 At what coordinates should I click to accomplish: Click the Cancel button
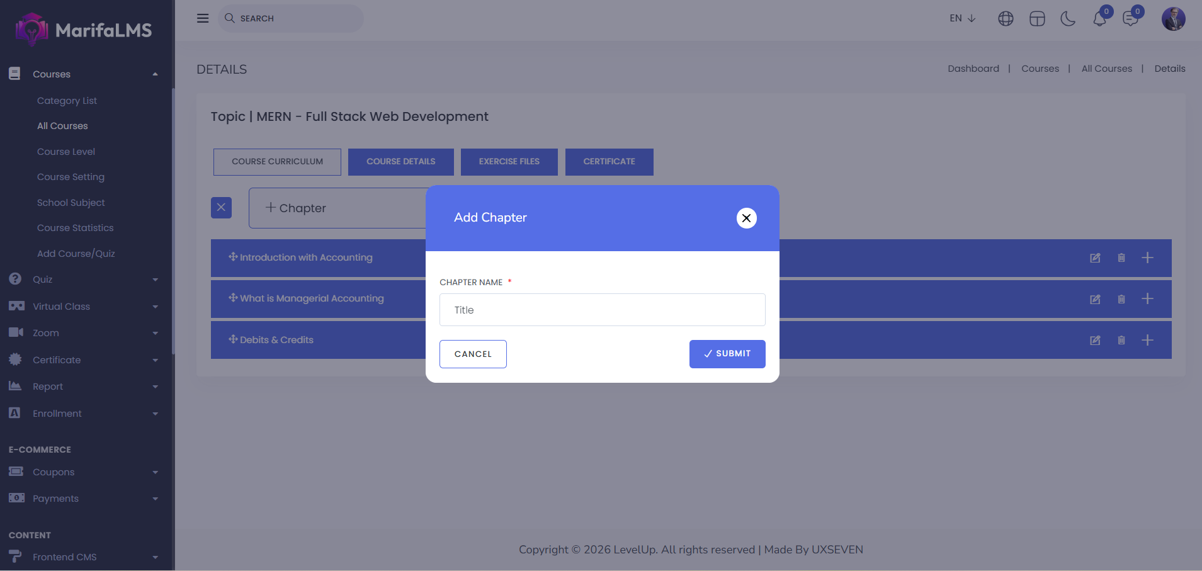[473, 354]
